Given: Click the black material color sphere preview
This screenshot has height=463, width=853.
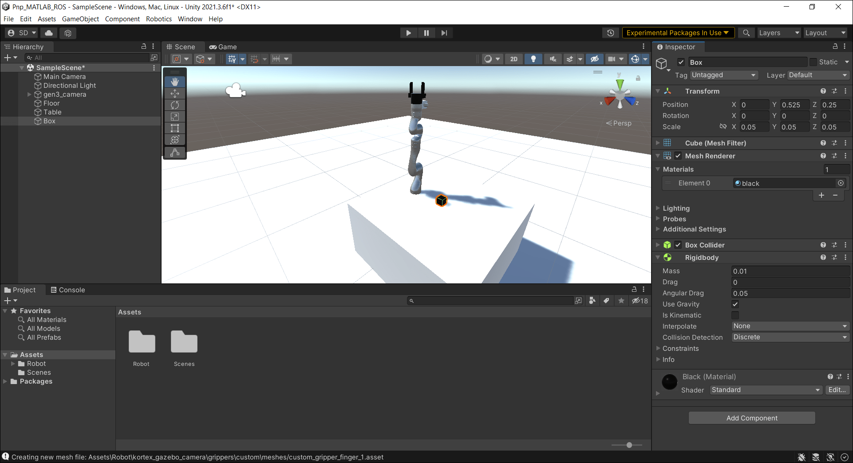Looking at the screenshot, I should point(669,382).
